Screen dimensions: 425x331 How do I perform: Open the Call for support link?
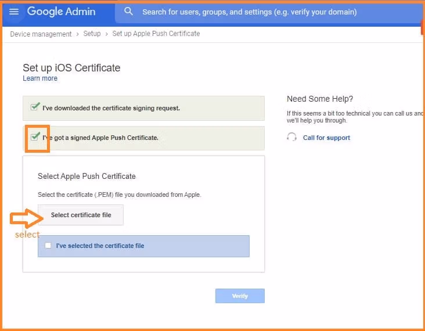(x=326, y=138)
